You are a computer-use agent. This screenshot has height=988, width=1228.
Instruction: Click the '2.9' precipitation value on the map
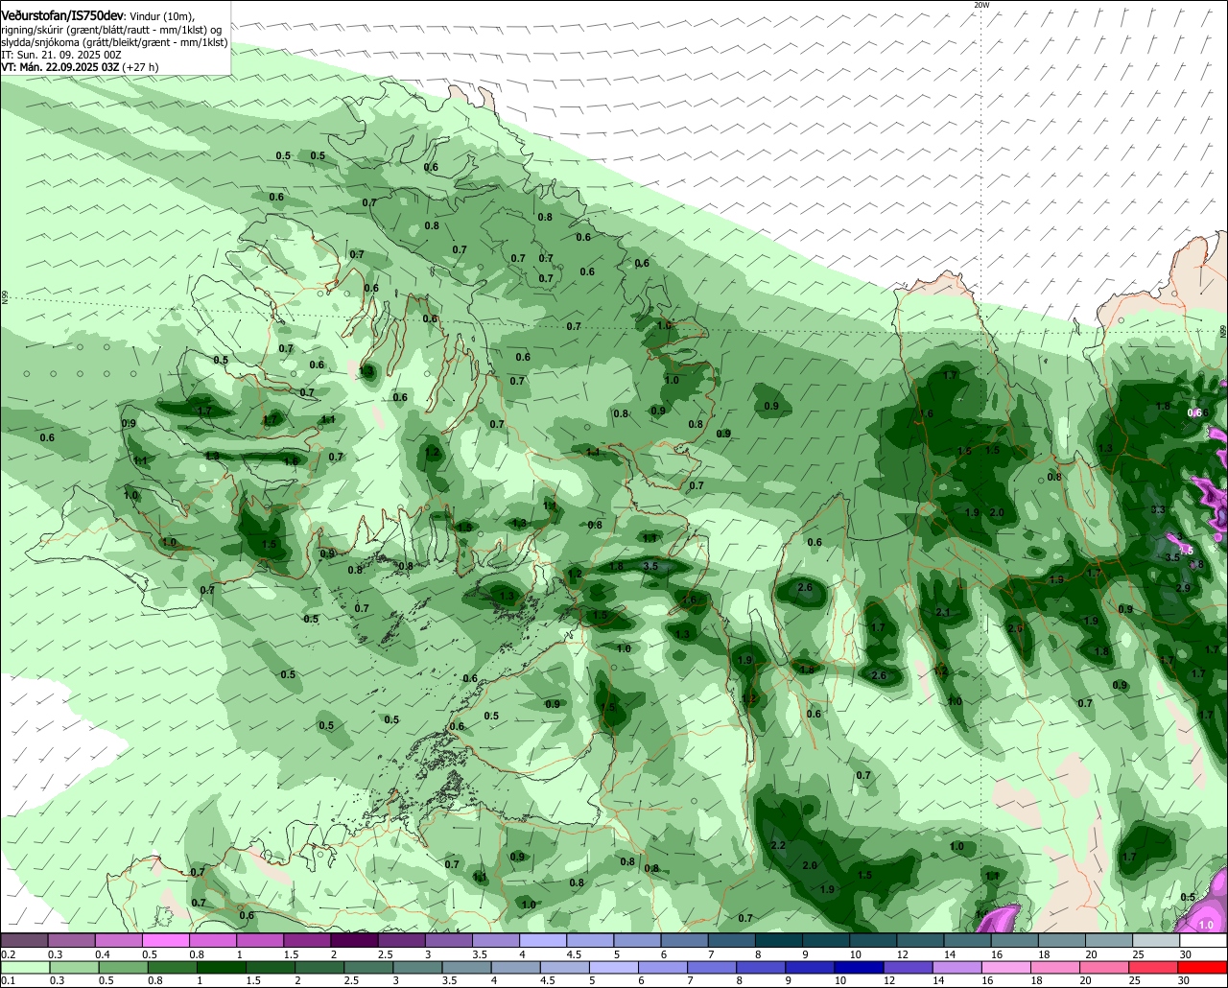(x=1183, y=588)
